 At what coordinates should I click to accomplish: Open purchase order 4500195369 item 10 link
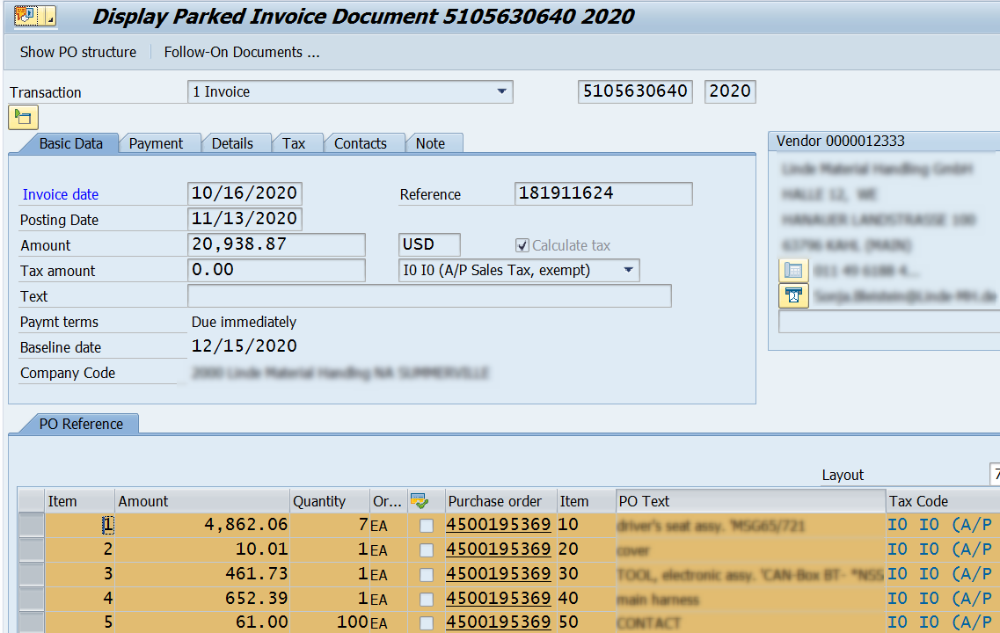point(498,524)
